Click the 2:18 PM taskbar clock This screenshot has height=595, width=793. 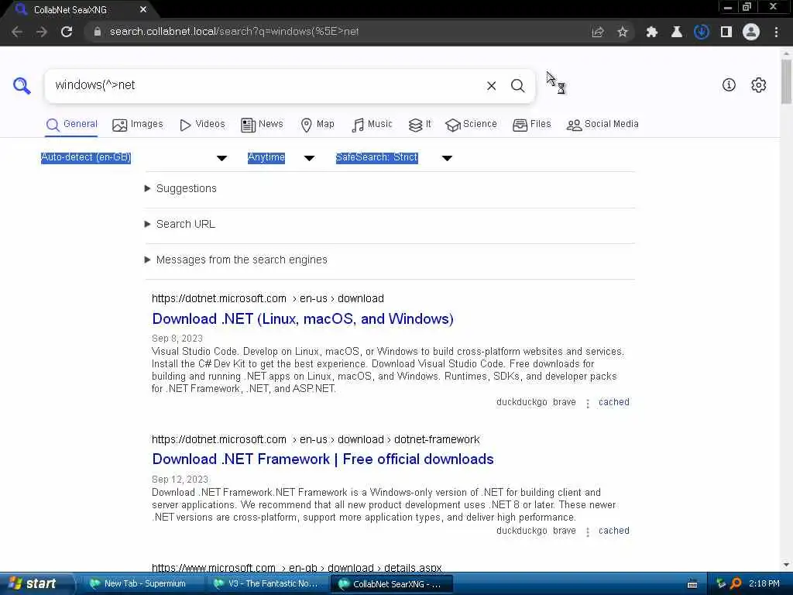764,584
